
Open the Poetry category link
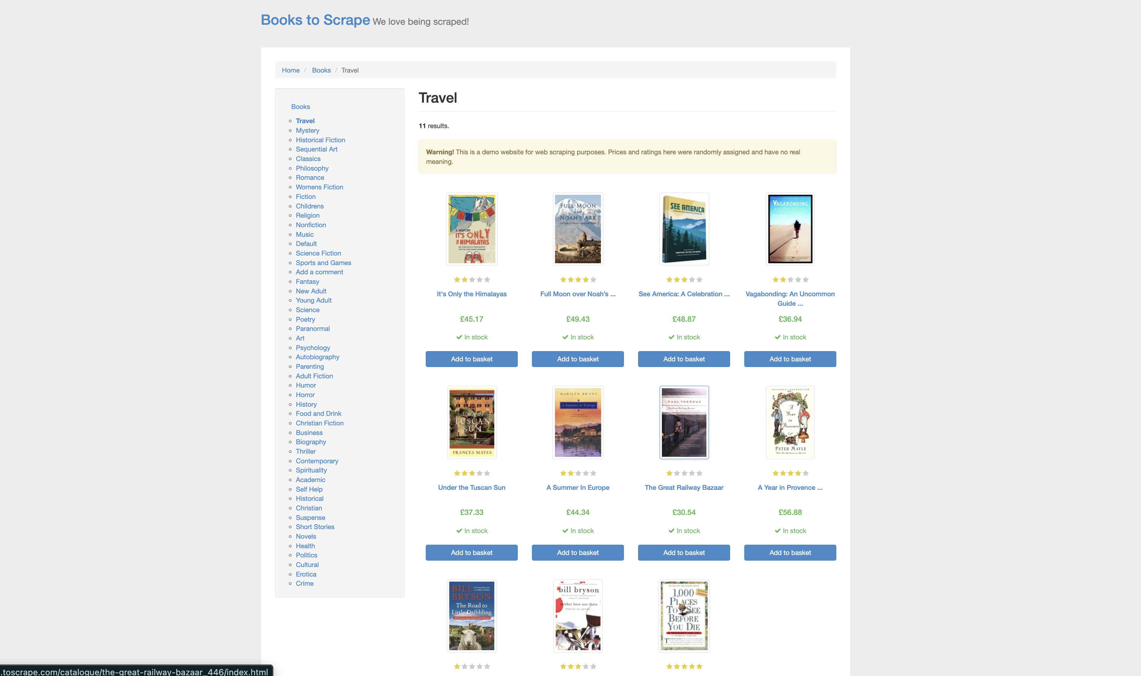click(x=305, y=319)
